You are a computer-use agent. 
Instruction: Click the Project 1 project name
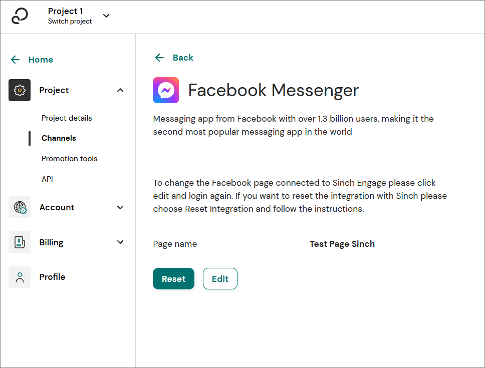coord(65,11)
